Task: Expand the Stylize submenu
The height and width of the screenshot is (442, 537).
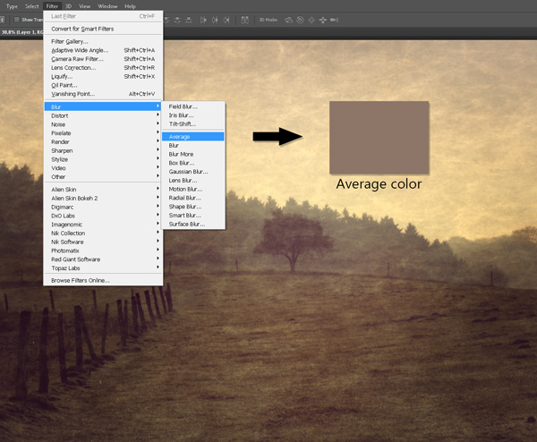Action: [103, 159]
